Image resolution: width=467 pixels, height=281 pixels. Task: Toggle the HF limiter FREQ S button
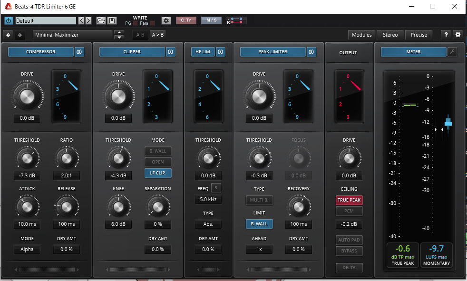[216, 188]
